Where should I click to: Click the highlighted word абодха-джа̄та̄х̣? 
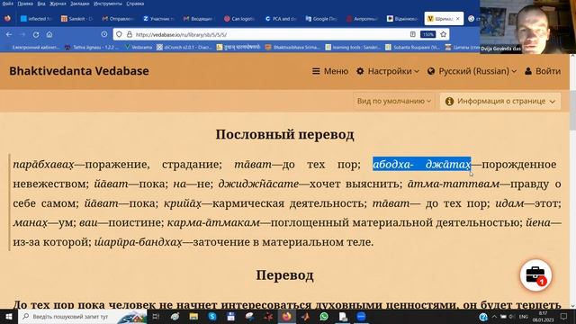(x=422, y=164)
